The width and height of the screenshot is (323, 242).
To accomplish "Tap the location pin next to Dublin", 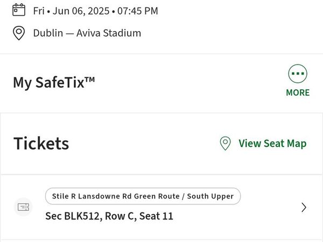I will pos(19,33).
